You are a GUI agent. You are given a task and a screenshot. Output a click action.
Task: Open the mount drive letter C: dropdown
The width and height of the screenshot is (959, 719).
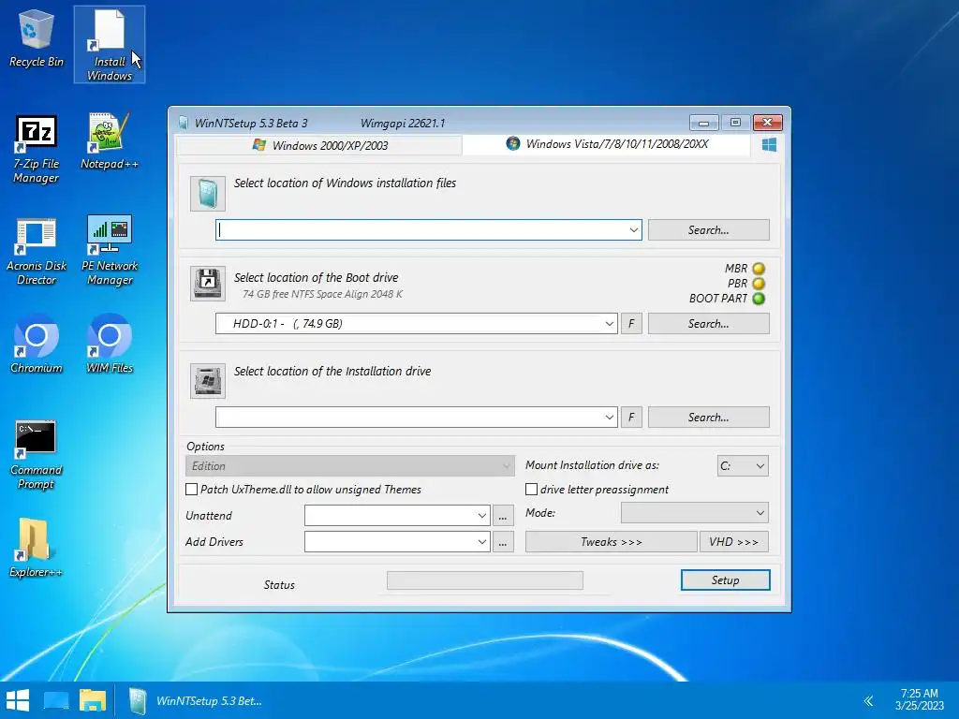coord(743,466)
